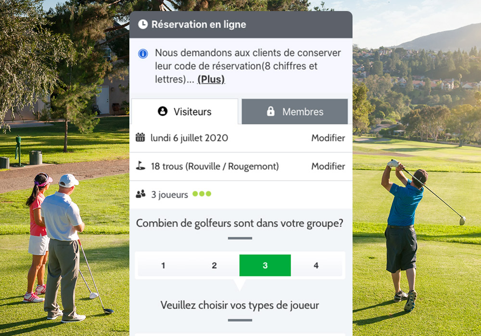Expand the notice with the (Plus) link
Viewport: 481px width, 336px height.
(211, 79)
